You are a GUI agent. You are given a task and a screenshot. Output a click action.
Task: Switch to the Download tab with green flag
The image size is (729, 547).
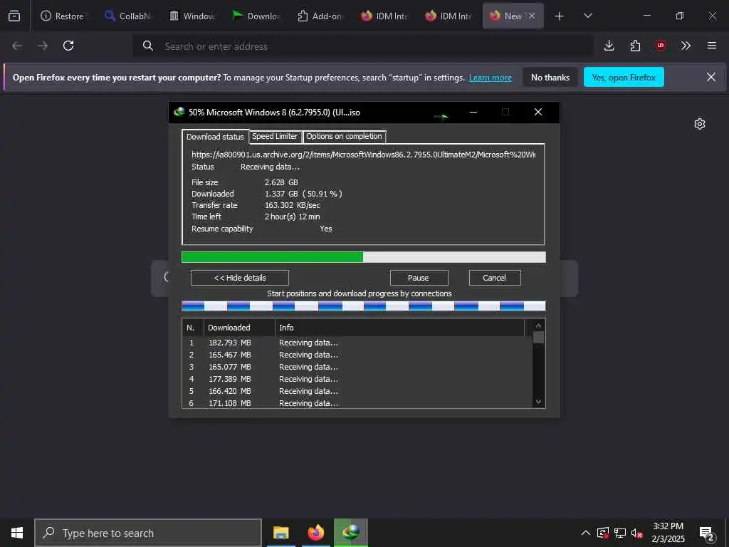(256, 16)
